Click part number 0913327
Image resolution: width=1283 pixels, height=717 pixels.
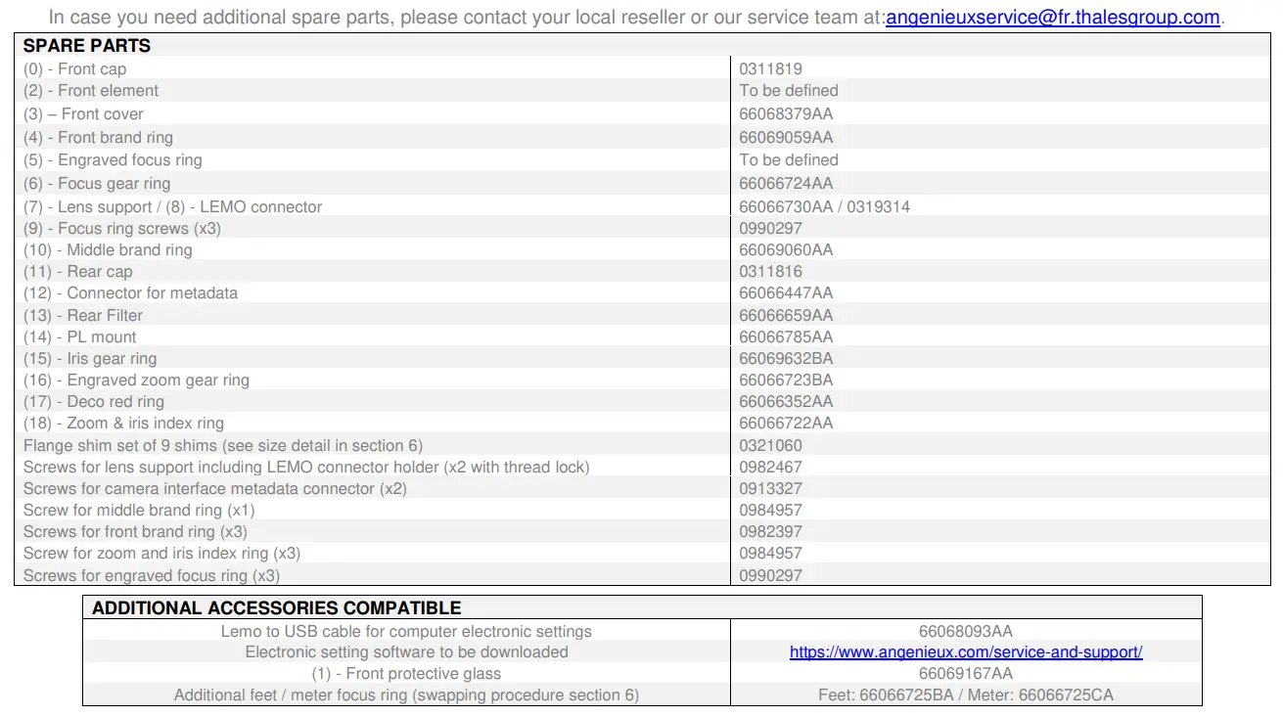pyautogui.click(x=771, y=489)
